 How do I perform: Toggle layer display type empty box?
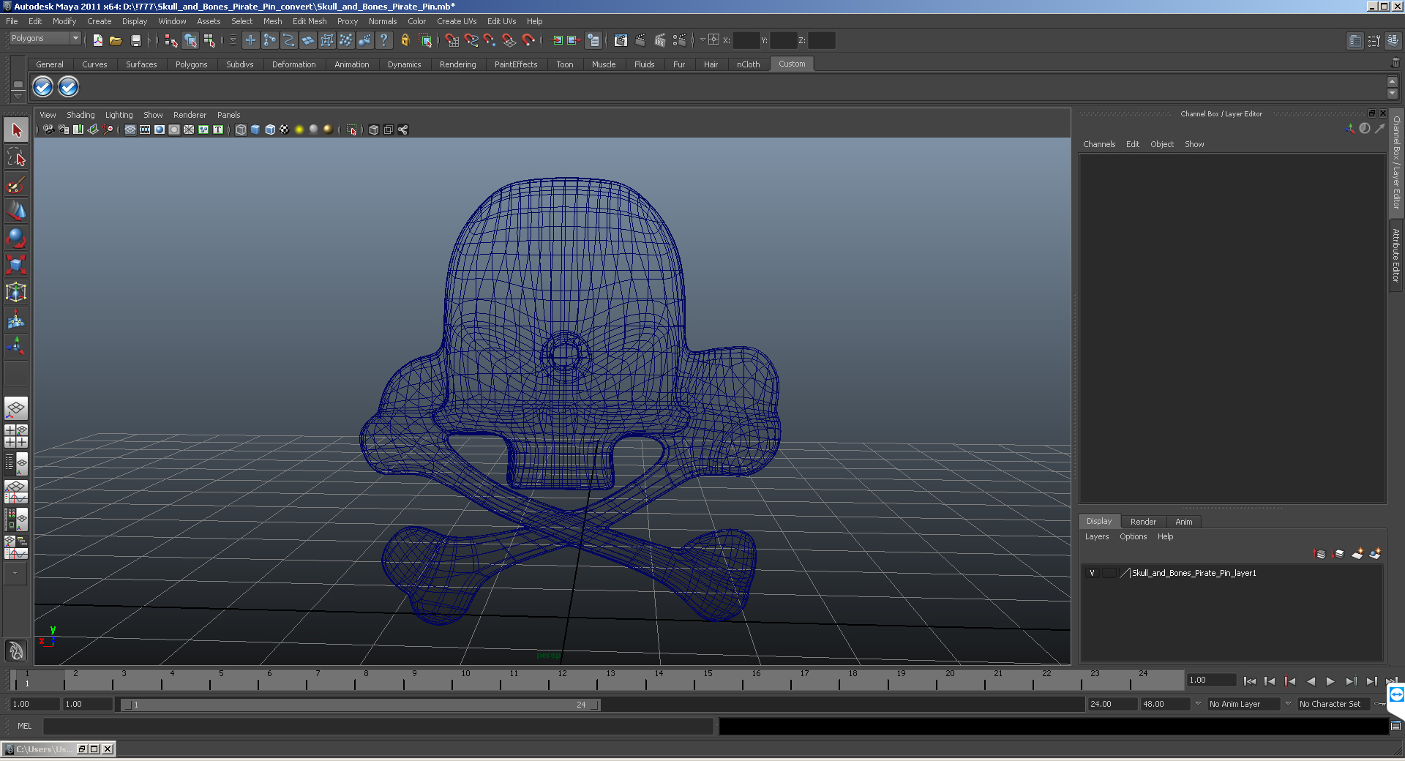click(x=1109, y=573)
